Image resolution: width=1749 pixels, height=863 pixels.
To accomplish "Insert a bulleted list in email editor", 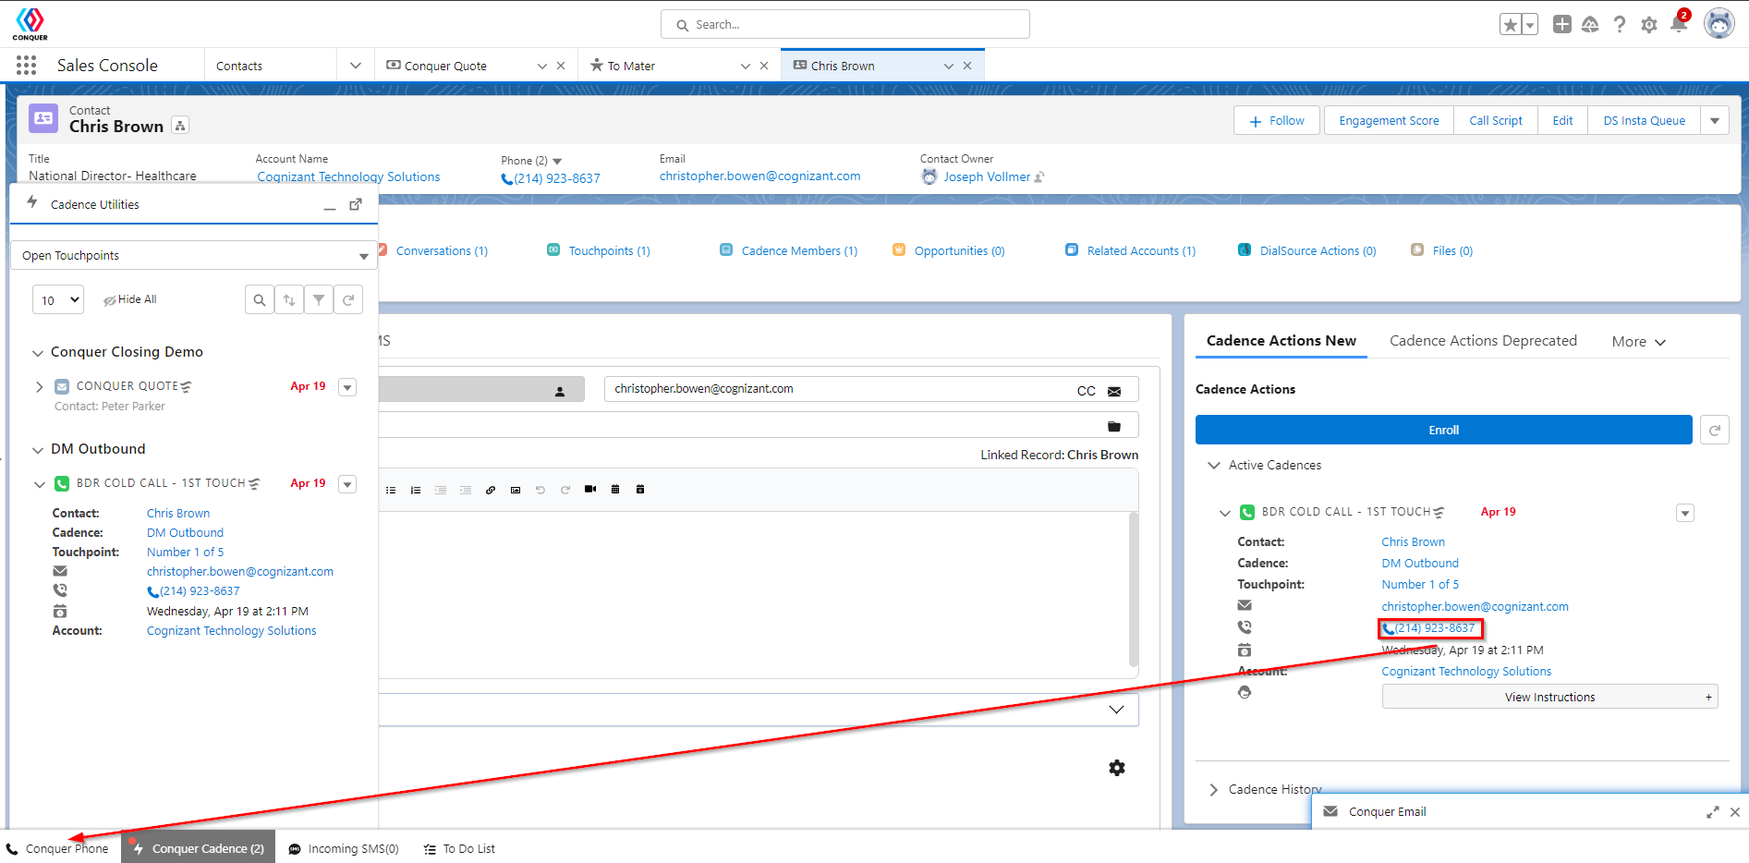I will [x=391, y=490].
